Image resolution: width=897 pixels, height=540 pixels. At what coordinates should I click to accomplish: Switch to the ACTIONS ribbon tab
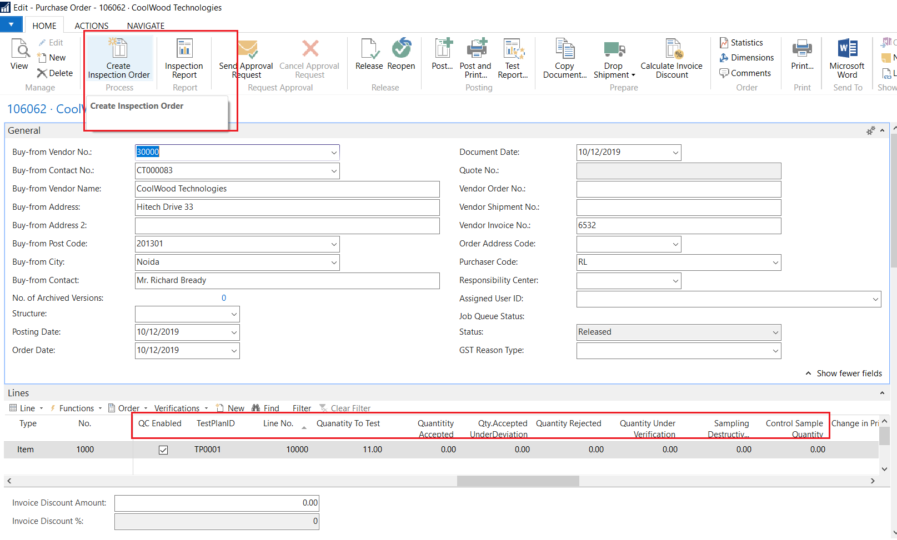(92, 26)
